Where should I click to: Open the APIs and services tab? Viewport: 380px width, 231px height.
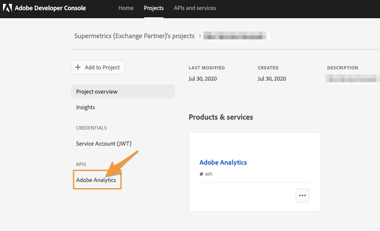(x=195, y=8)
